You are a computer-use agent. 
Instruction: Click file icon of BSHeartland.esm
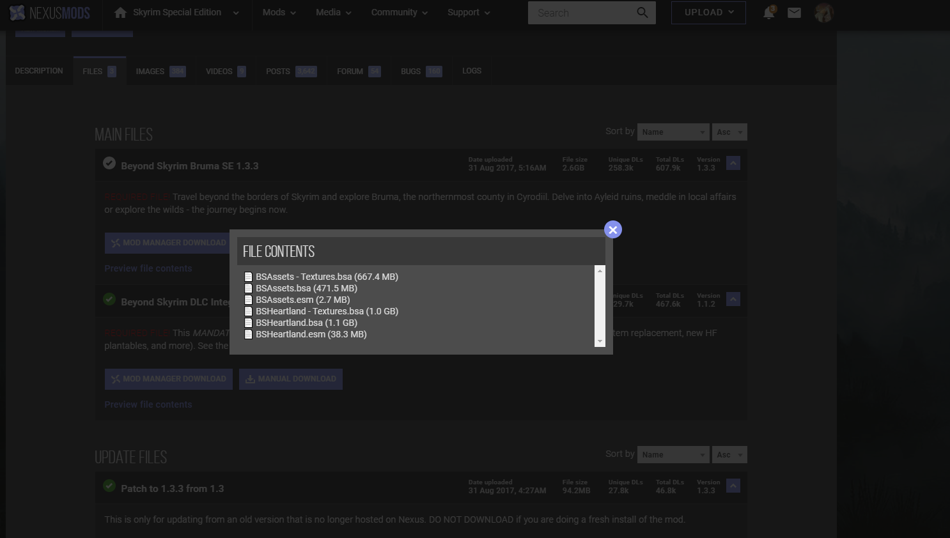[x=249, y=334]
